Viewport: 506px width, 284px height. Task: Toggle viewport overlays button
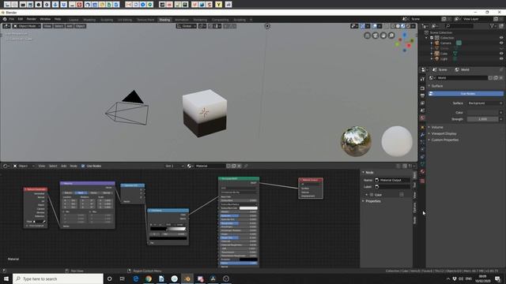(x=374, y=26)
